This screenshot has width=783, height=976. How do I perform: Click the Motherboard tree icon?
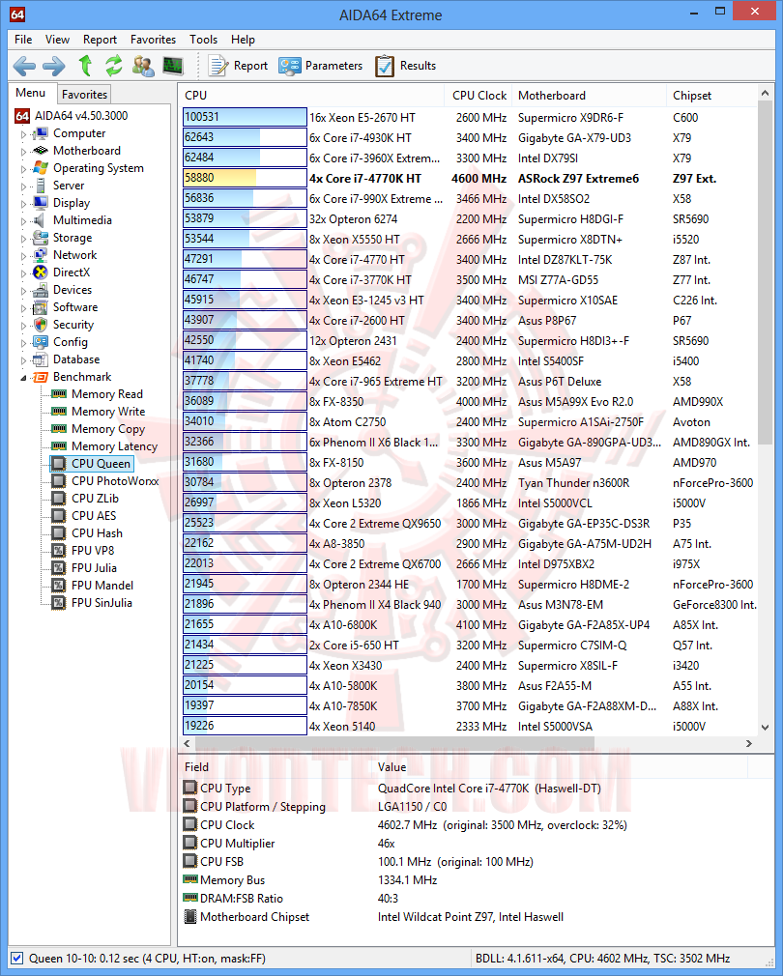pos(41,151)
